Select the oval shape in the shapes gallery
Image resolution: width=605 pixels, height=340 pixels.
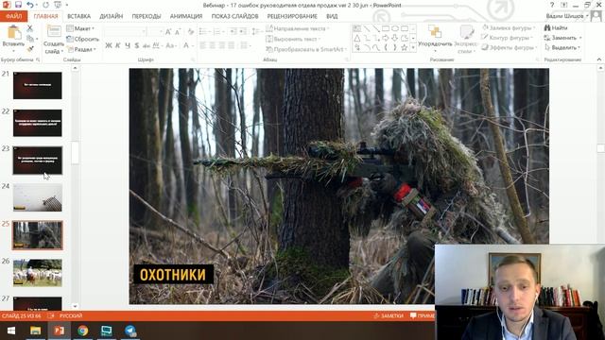coord(395,28)
